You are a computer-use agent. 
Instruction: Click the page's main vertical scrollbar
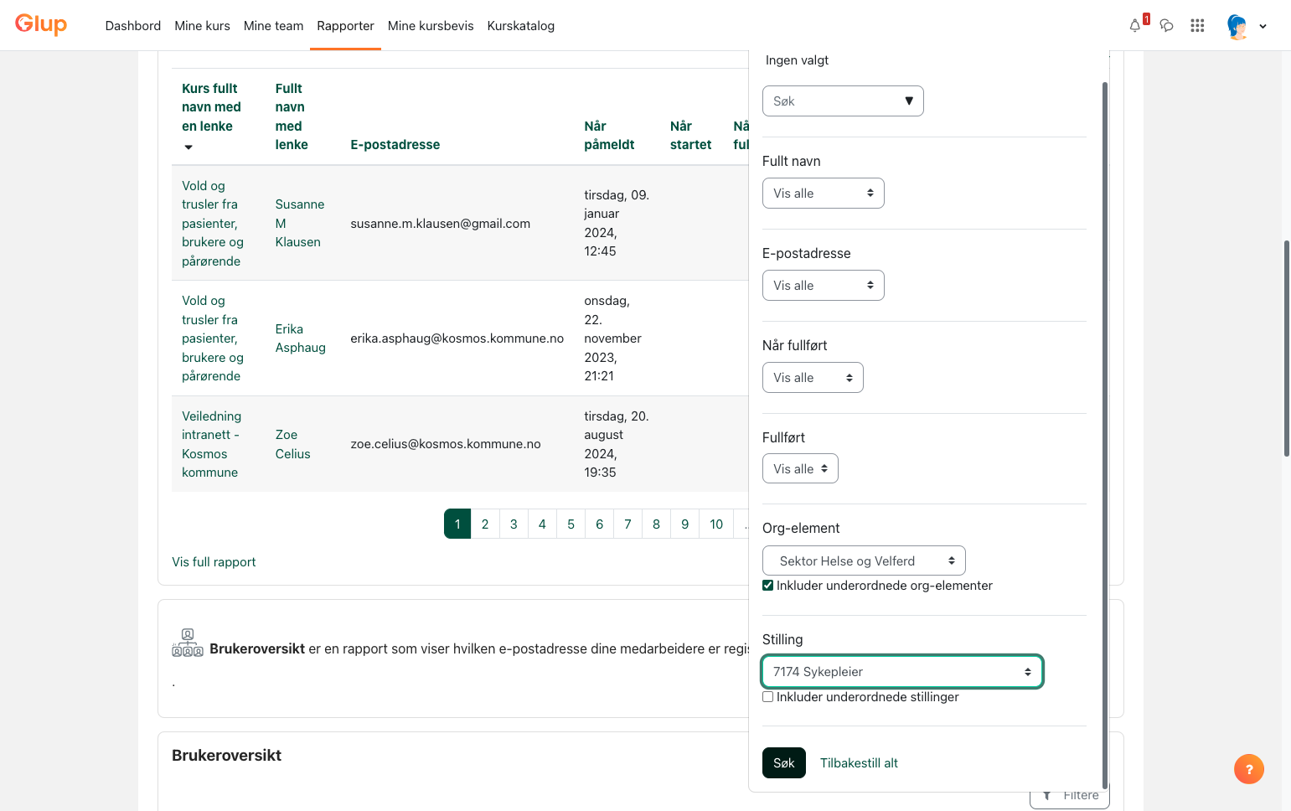[x=1287, y=348]
